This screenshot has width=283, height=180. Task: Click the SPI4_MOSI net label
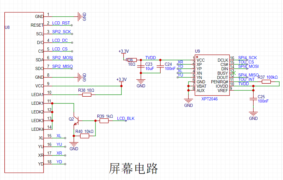pyautogui.click(x=248, y=66)
